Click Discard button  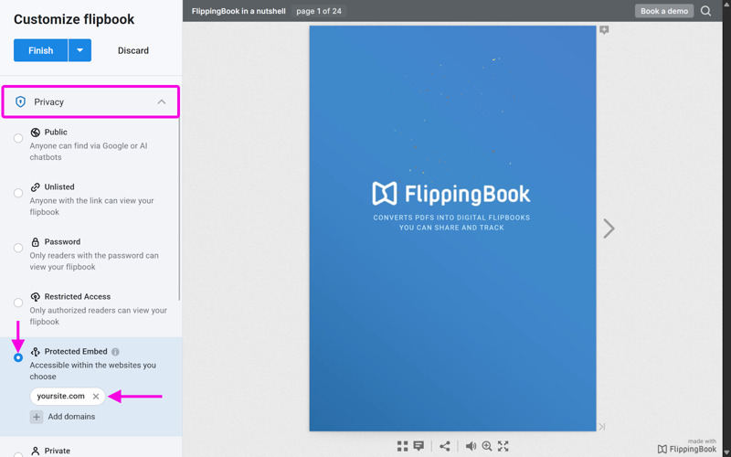[x=132, y=50]
